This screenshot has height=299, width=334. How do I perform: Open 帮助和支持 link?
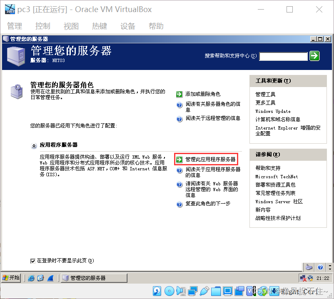coord(268,168)
